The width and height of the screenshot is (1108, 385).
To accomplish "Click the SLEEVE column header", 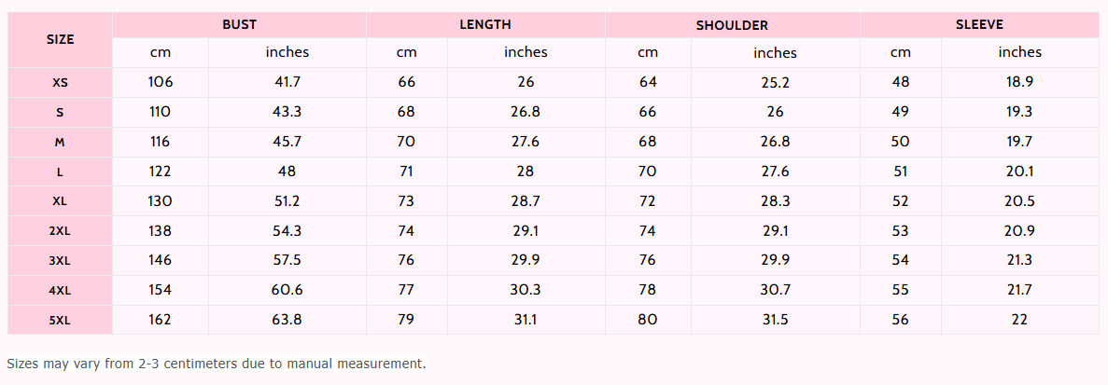I will pyautogui.click(x=979, y=24).
